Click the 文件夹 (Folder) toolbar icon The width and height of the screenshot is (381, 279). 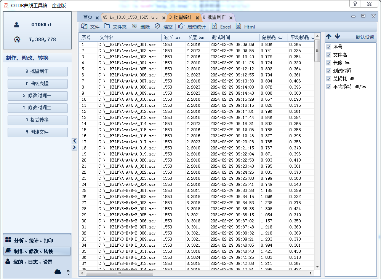pyautogui.click(x=107, y=27)
